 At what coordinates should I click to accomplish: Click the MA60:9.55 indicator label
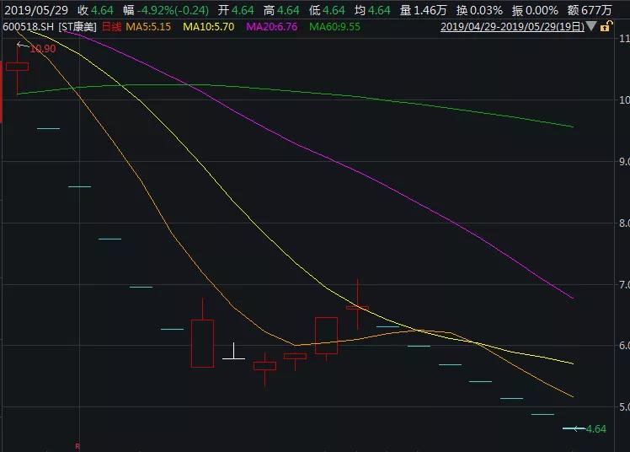[334, 27]
